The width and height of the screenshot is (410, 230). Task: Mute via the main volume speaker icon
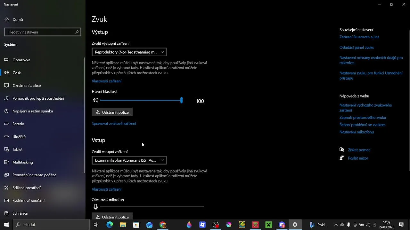click(95, 100)
